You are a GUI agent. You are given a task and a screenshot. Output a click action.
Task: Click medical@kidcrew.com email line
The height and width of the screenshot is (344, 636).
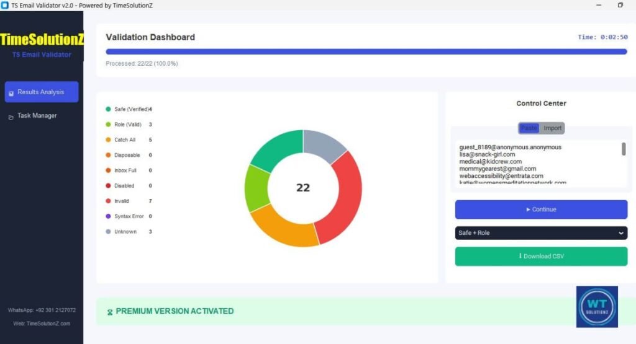coord(491,162)
